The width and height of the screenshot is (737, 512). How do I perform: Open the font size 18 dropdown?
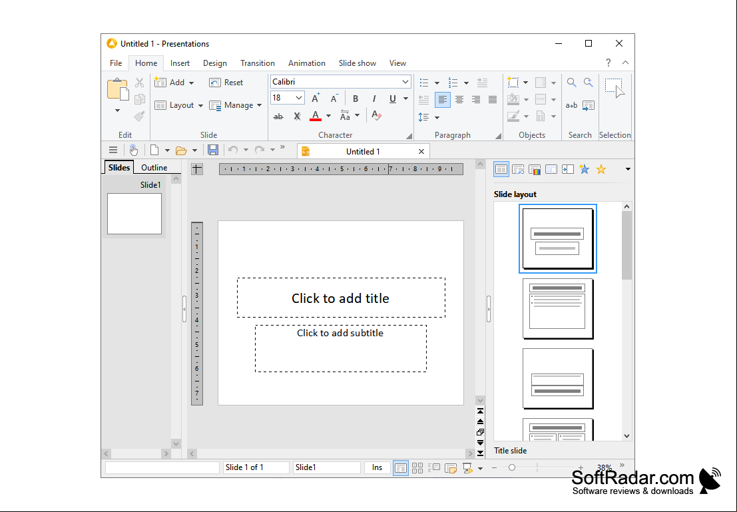(x=299, y=98)
